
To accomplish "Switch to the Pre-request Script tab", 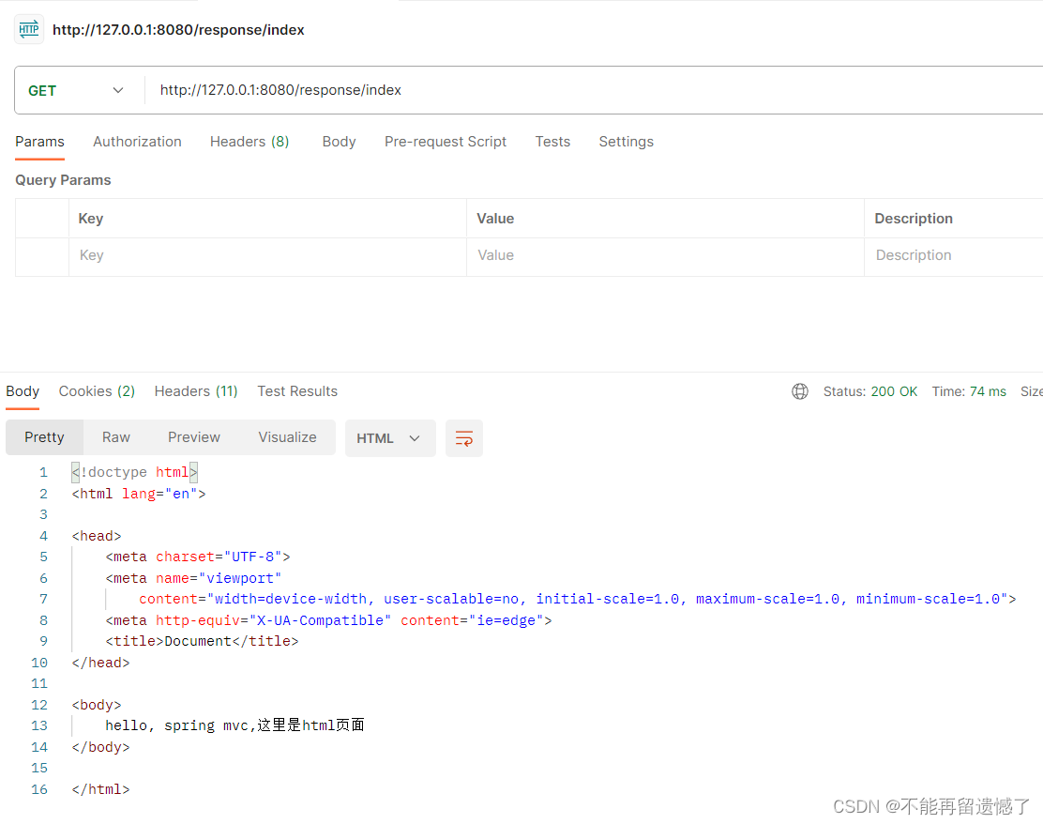I will click(x=445, y=142).
